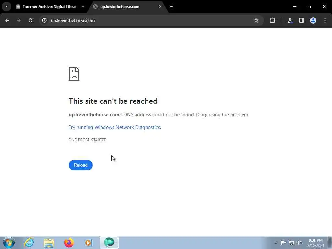Open the tab search dropdown arrow

pos(6,6)
